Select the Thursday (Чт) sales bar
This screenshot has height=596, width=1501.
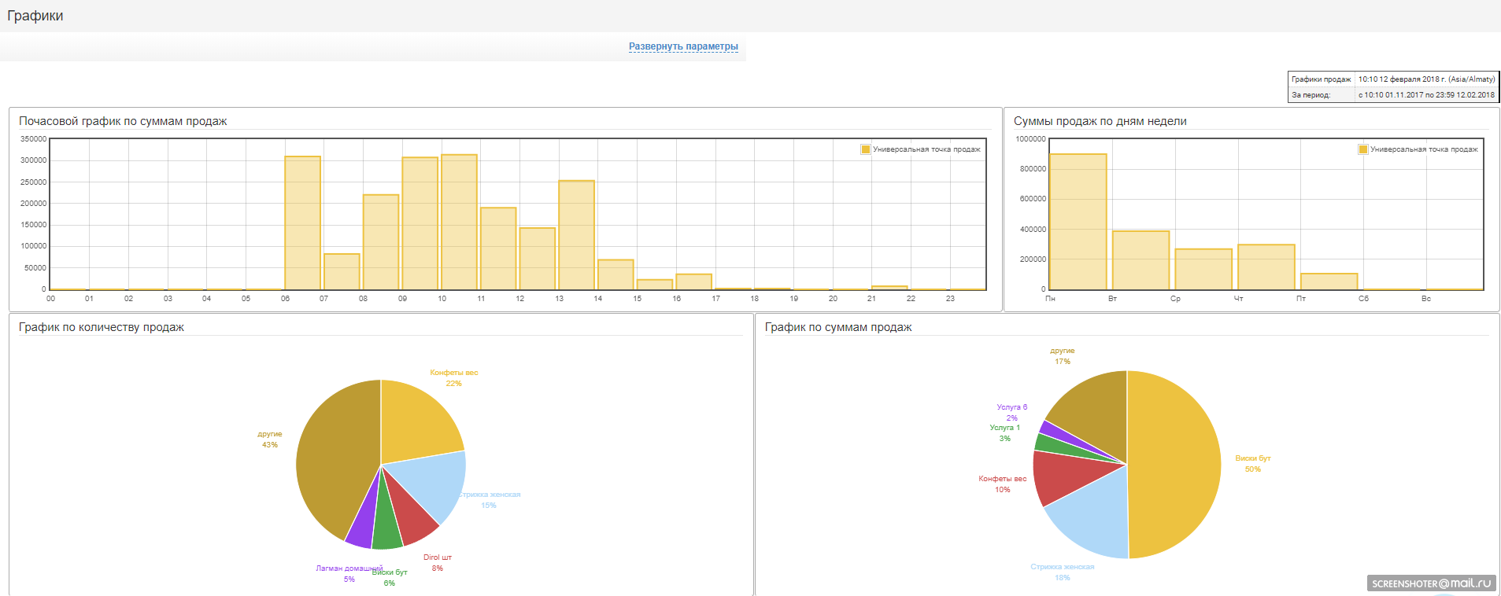click(1266, 267)
